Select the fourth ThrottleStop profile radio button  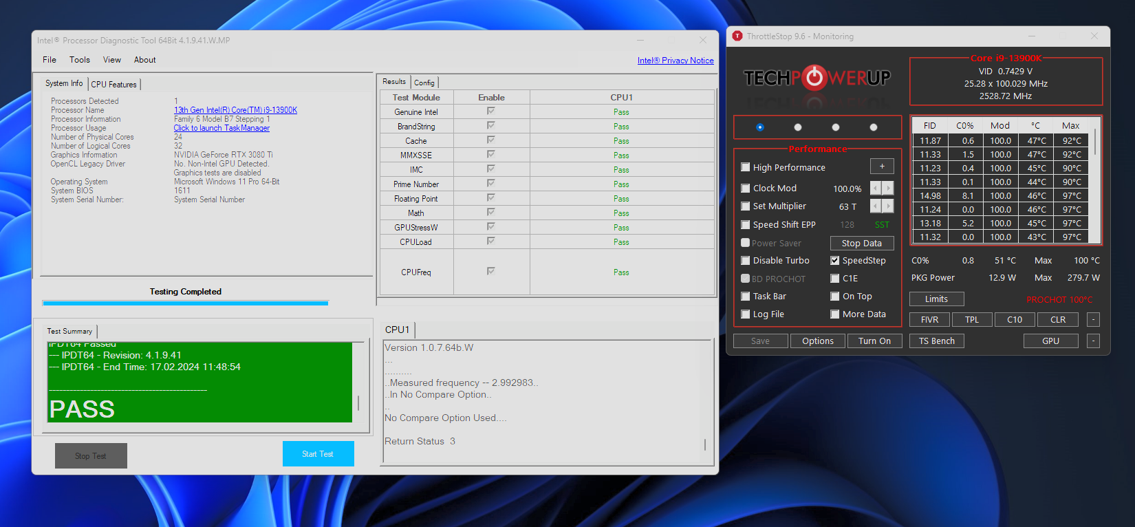pos(874,127)
